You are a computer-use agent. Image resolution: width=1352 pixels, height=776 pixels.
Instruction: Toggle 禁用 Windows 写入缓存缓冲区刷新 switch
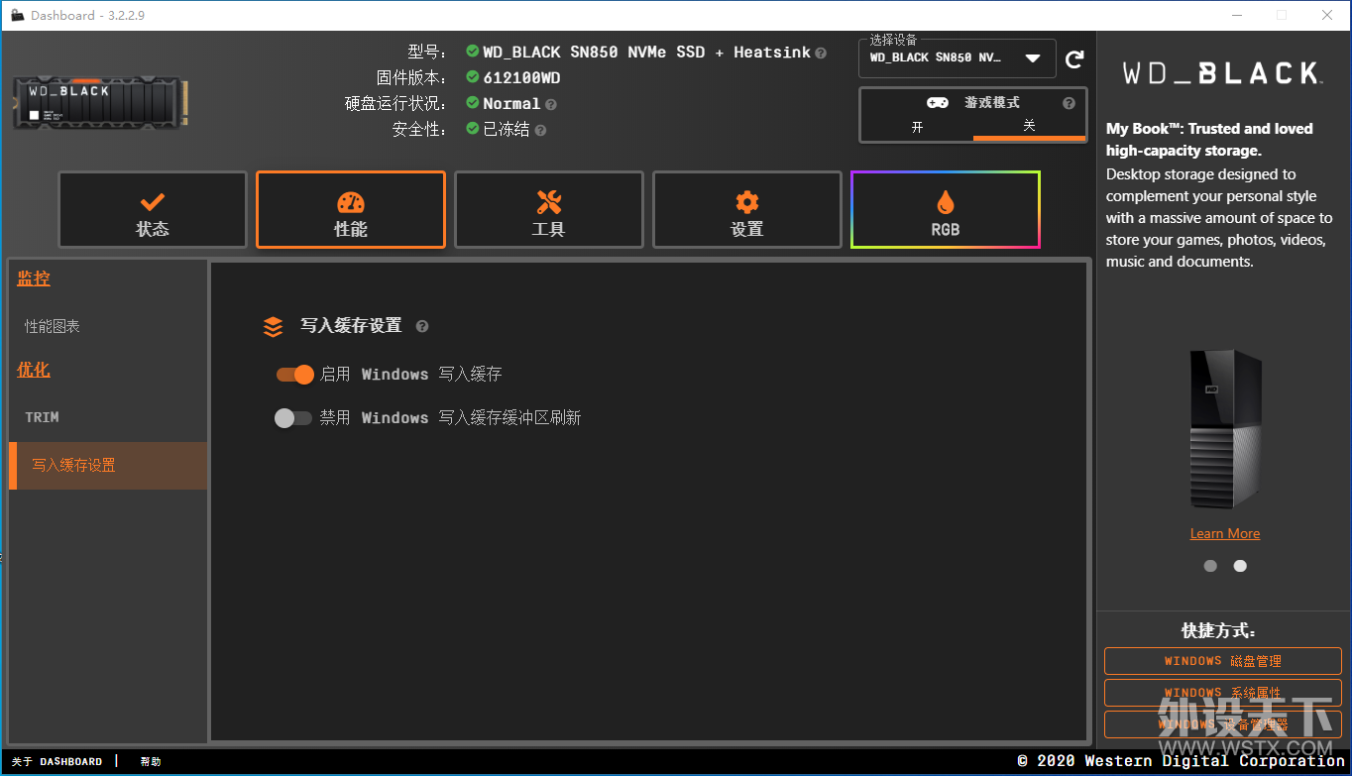click(293, 418)
